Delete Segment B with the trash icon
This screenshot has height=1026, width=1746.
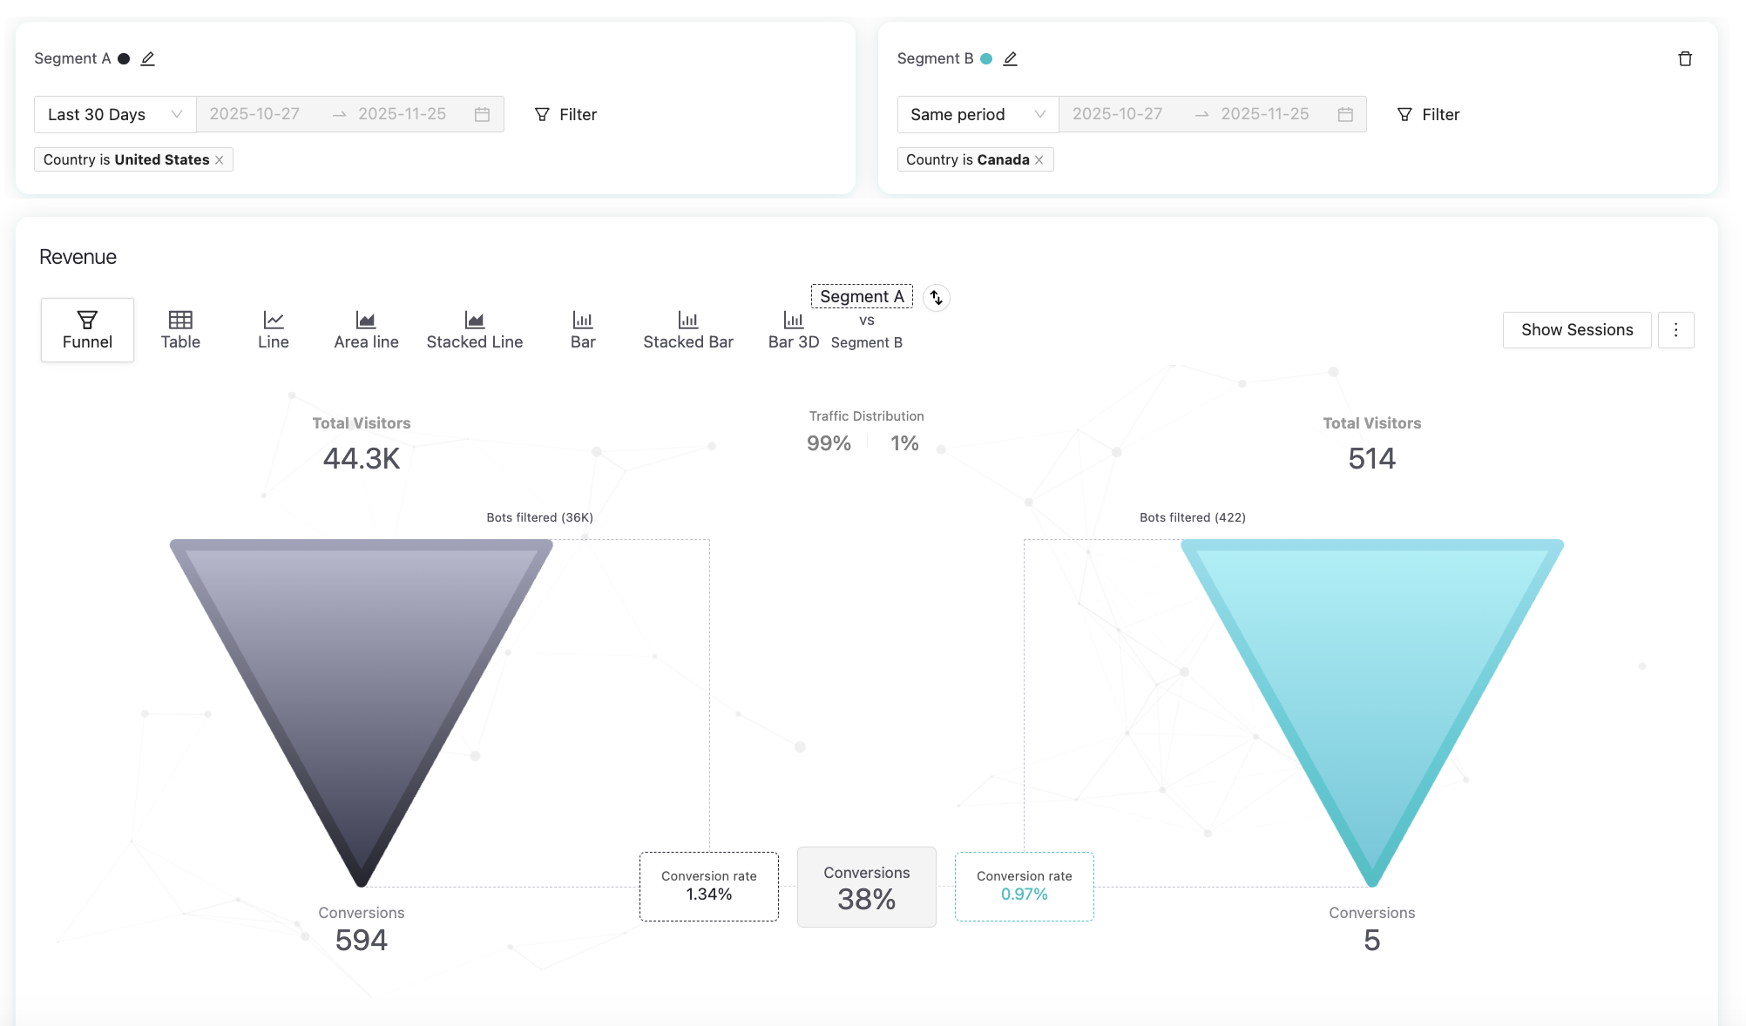click(x=1685, y=58)
